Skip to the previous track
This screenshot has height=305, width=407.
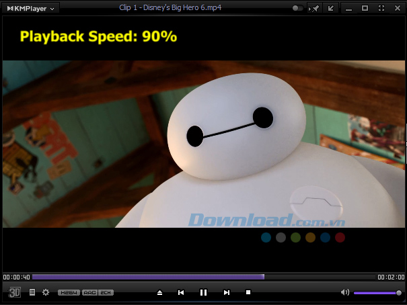tap(181, 292)
